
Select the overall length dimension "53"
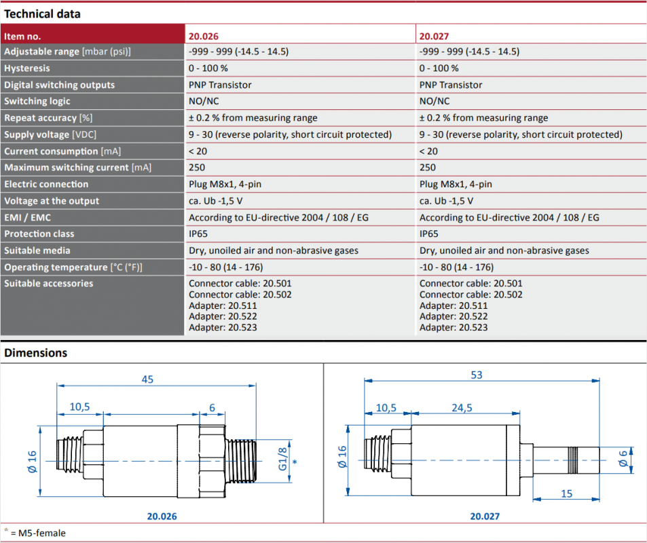(477, 375)
